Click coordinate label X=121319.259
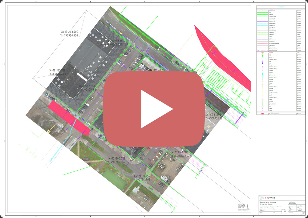 coord(141,178)
